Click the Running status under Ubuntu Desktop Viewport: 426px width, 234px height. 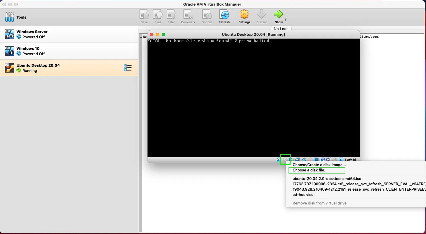(30, 71)
